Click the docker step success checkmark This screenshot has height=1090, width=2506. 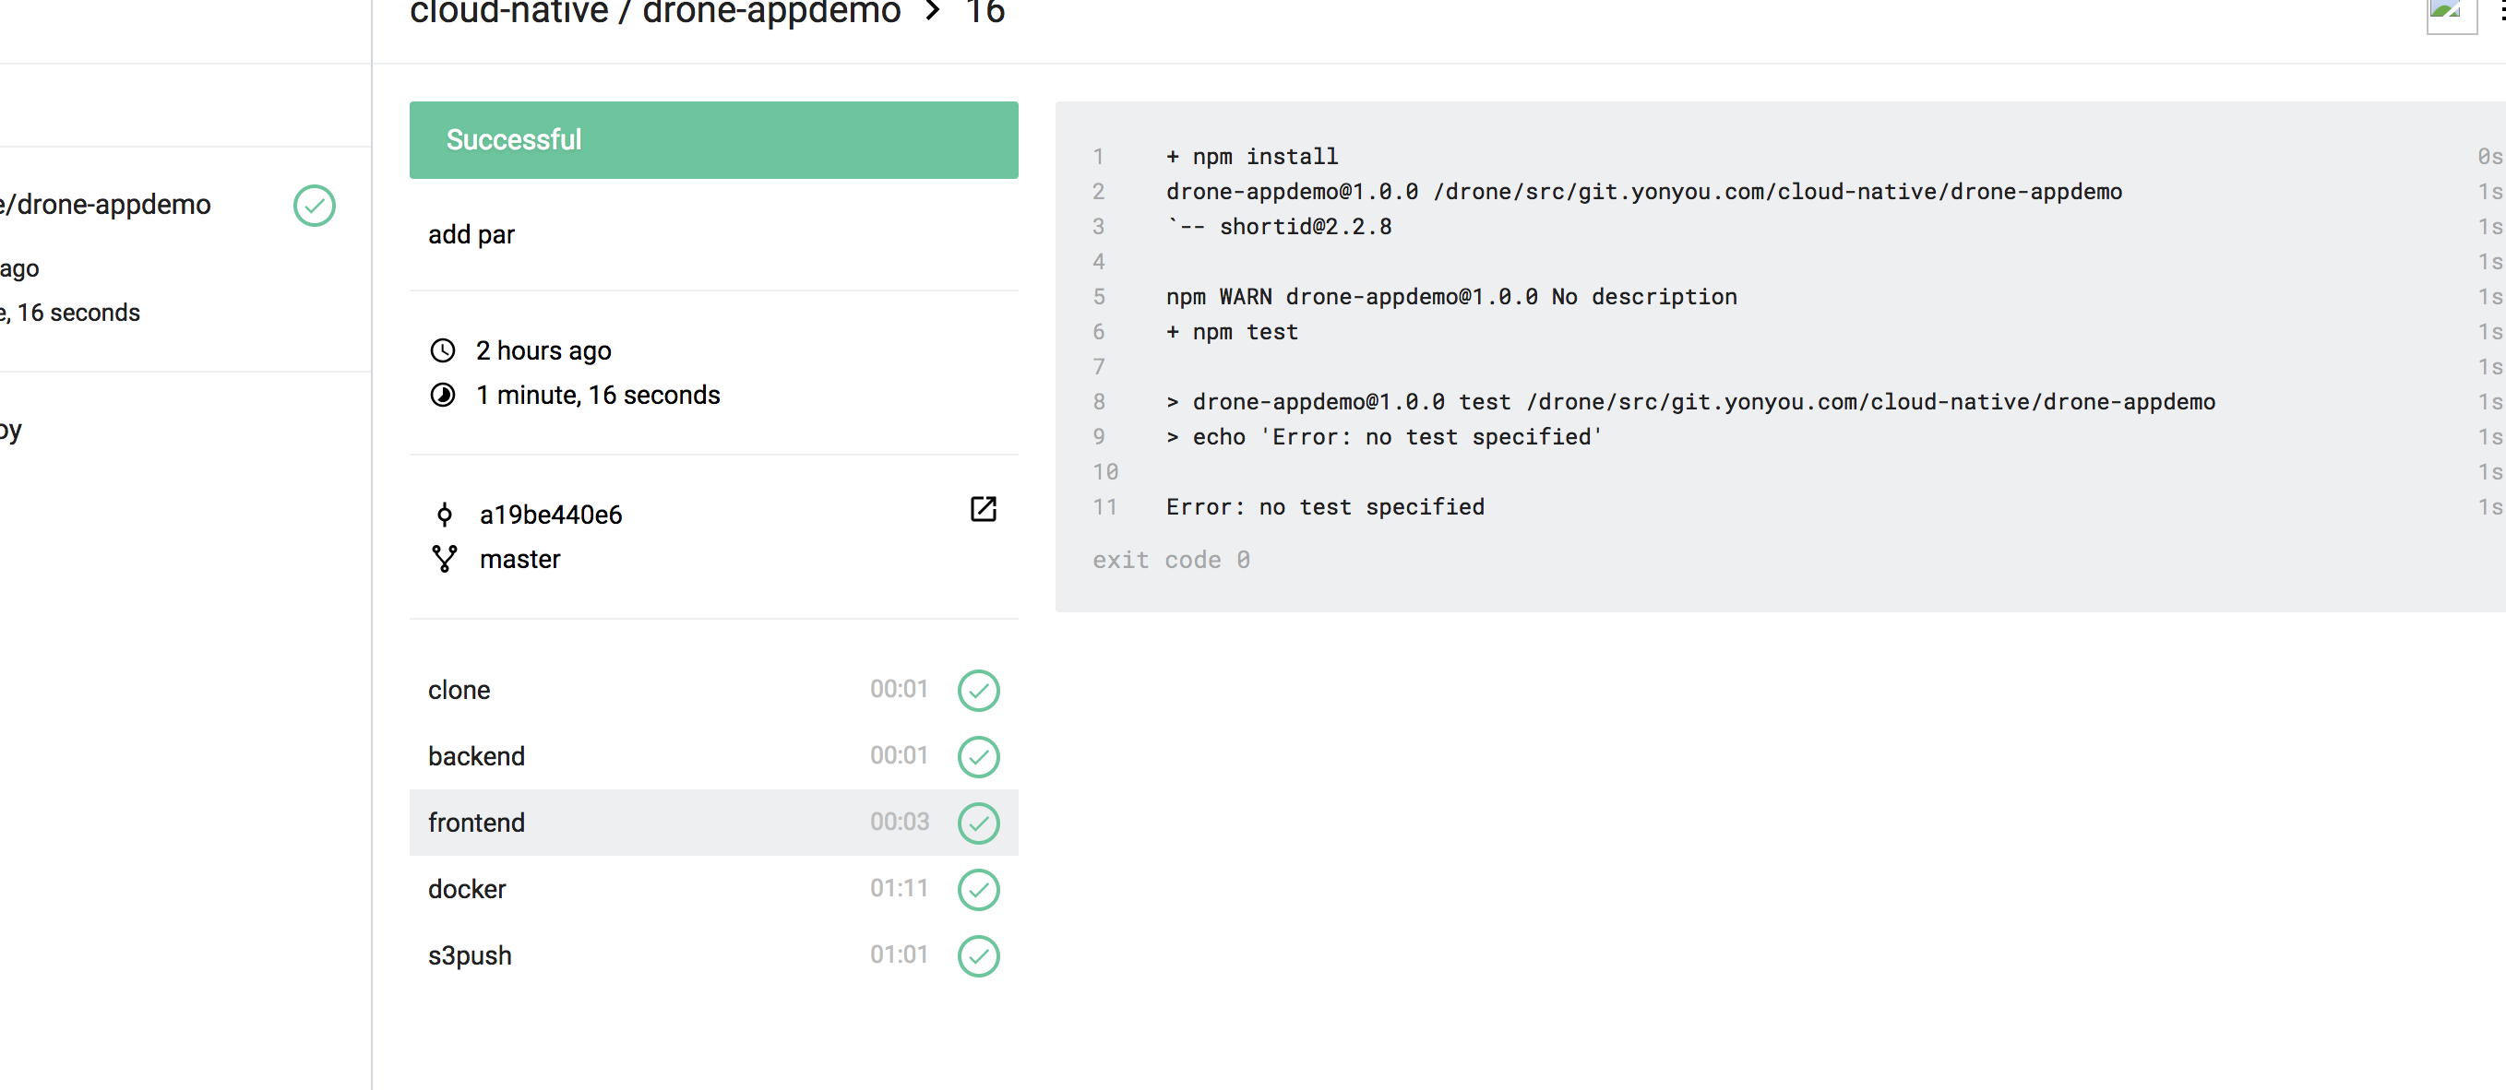click(978, 889)
